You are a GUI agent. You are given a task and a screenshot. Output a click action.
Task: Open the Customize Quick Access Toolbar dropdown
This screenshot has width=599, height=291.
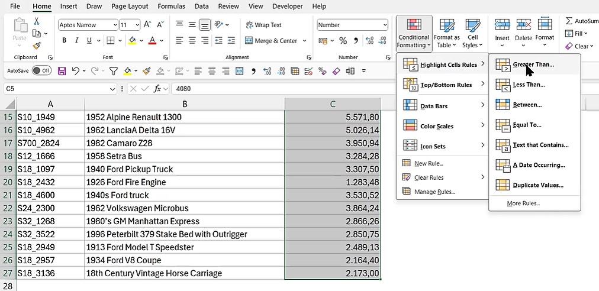(363, 70)
